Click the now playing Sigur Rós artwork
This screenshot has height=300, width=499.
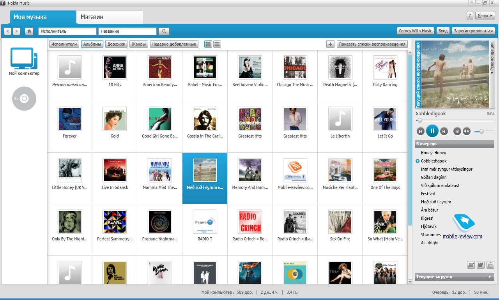pos(455,74)
